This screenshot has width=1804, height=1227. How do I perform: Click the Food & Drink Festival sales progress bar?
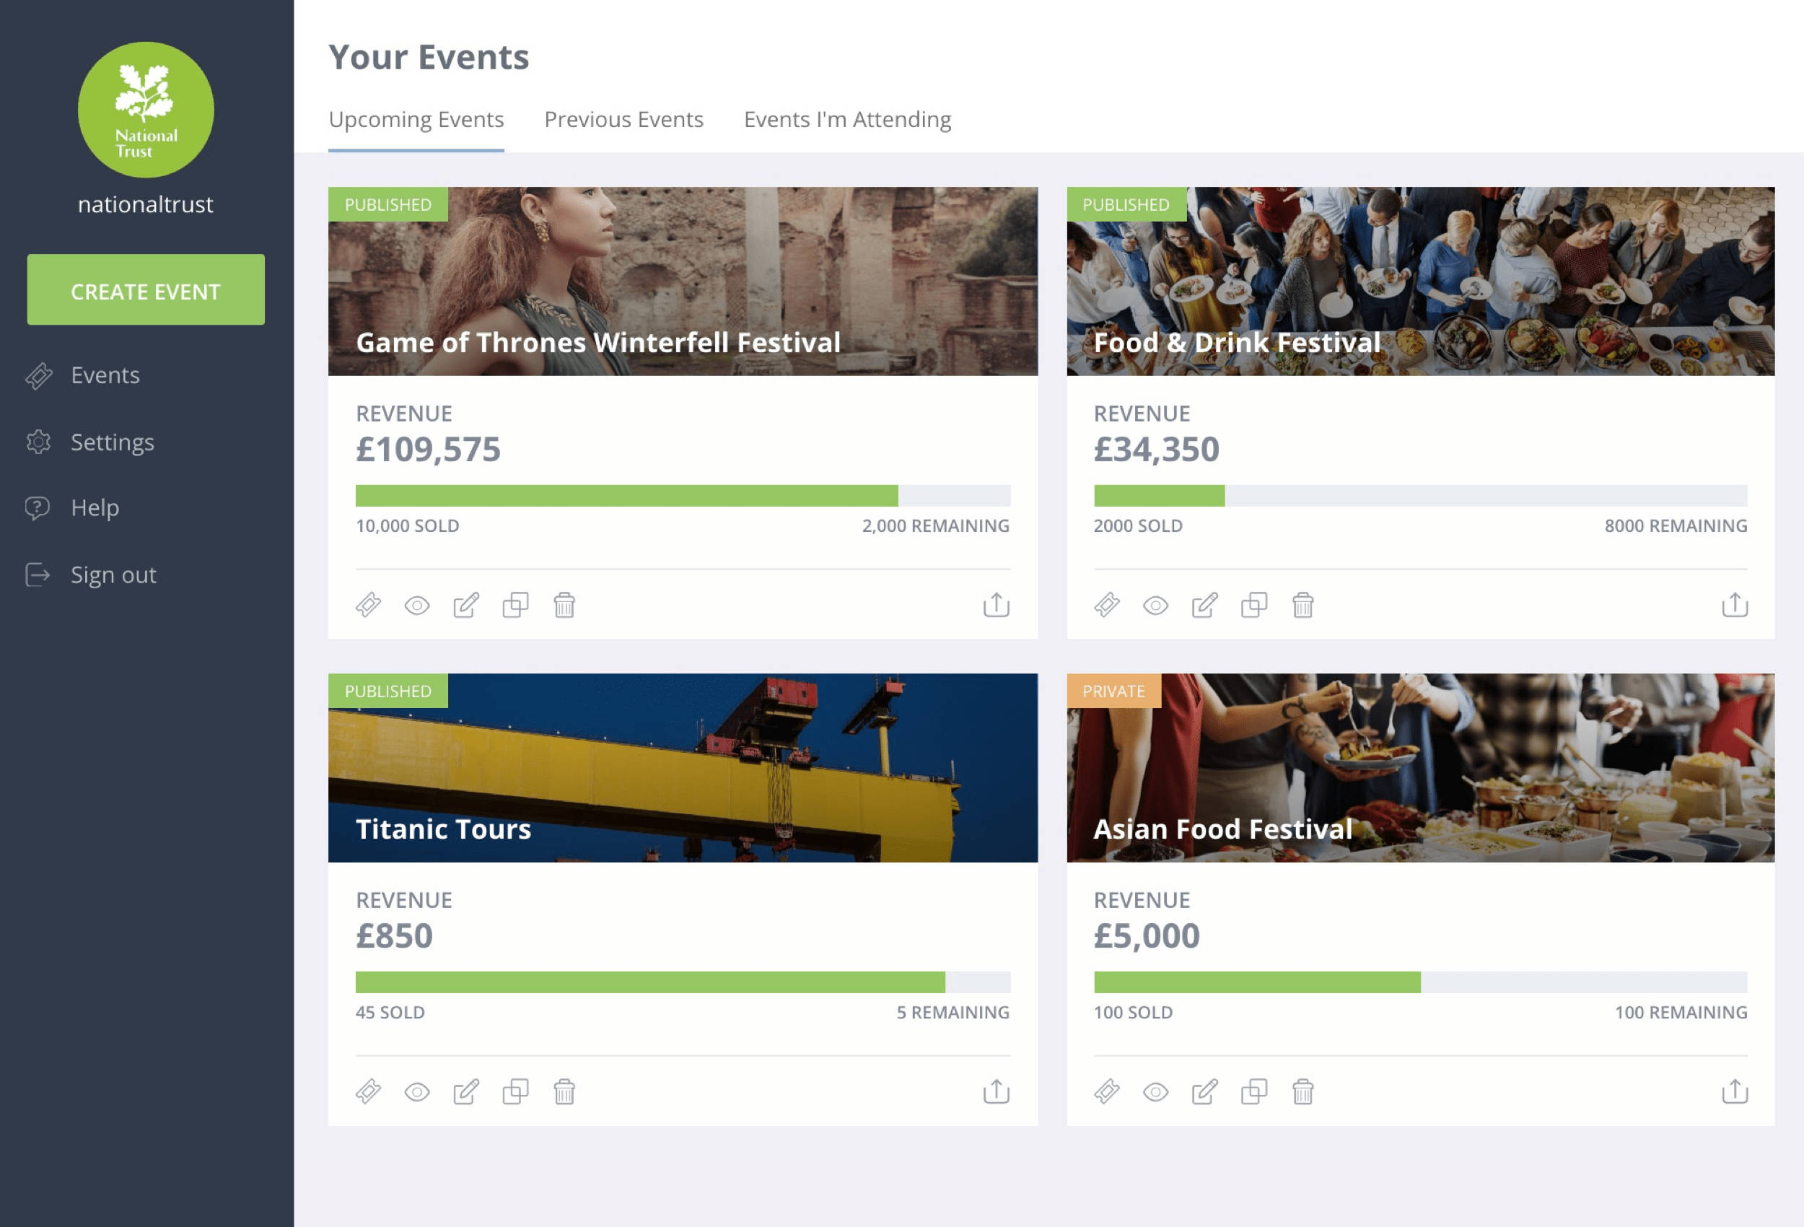pos(1420,495)
